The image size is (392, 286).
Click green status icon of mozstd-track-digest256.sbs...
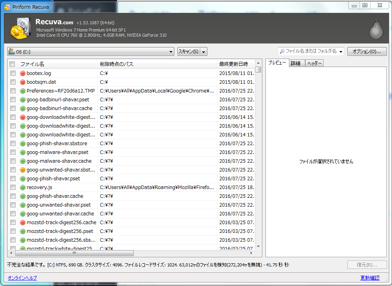23,240
